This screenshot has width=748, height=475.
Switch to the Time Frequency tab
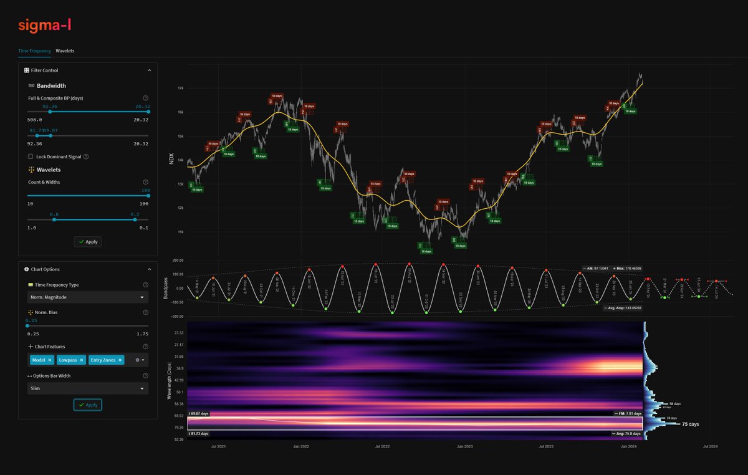coord(35,50)
